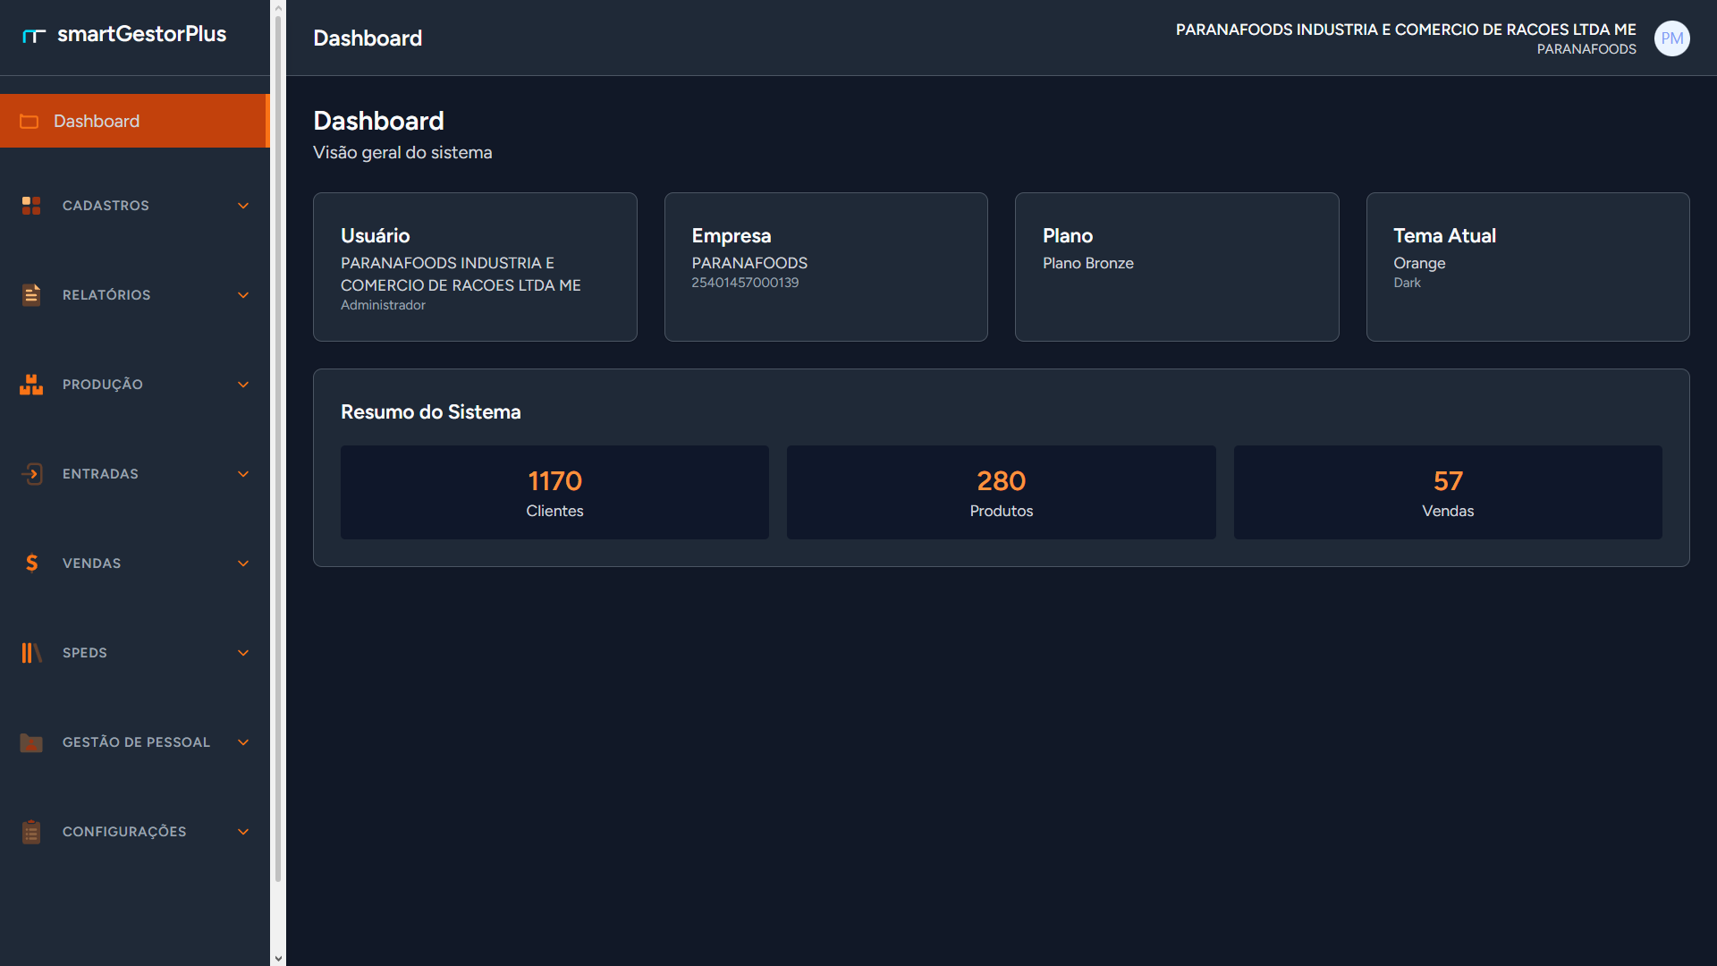
Task: Open the Produção factory icon
Action: tap(31, 384)
